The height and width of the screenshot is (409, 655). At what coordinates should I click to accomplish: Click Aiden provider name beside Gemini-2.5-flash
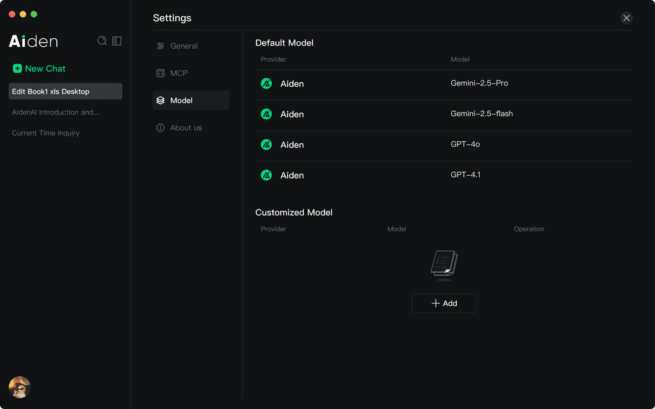[292, 115]
